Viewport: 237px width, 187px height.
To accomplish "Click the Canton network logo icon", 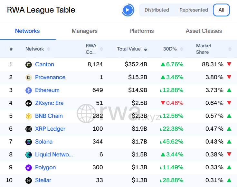I will pyautogui.click(x=29, y=65).
